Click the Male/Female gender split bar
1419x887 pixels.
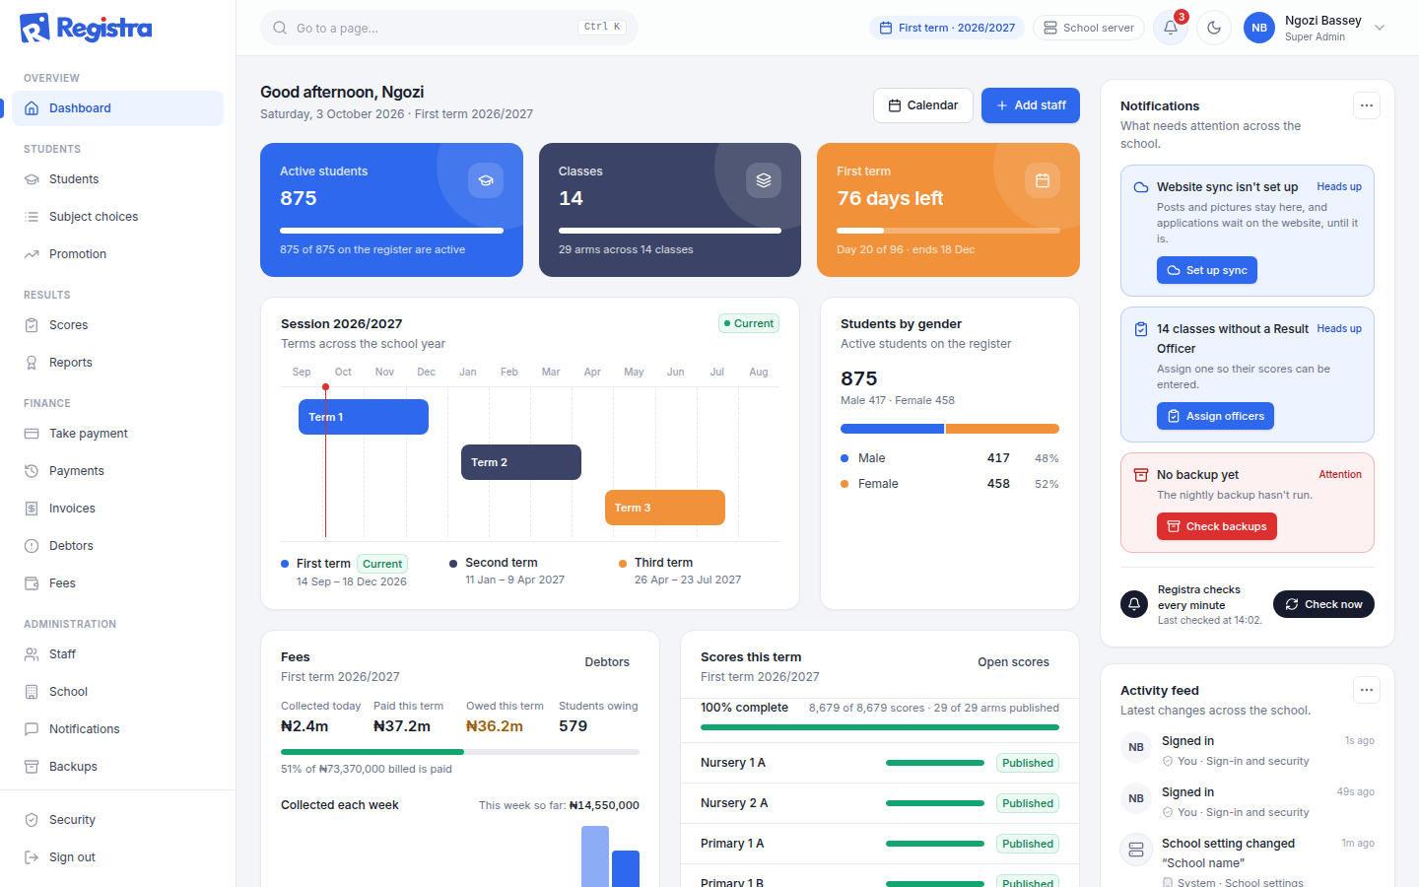click(x=950, y=429)
